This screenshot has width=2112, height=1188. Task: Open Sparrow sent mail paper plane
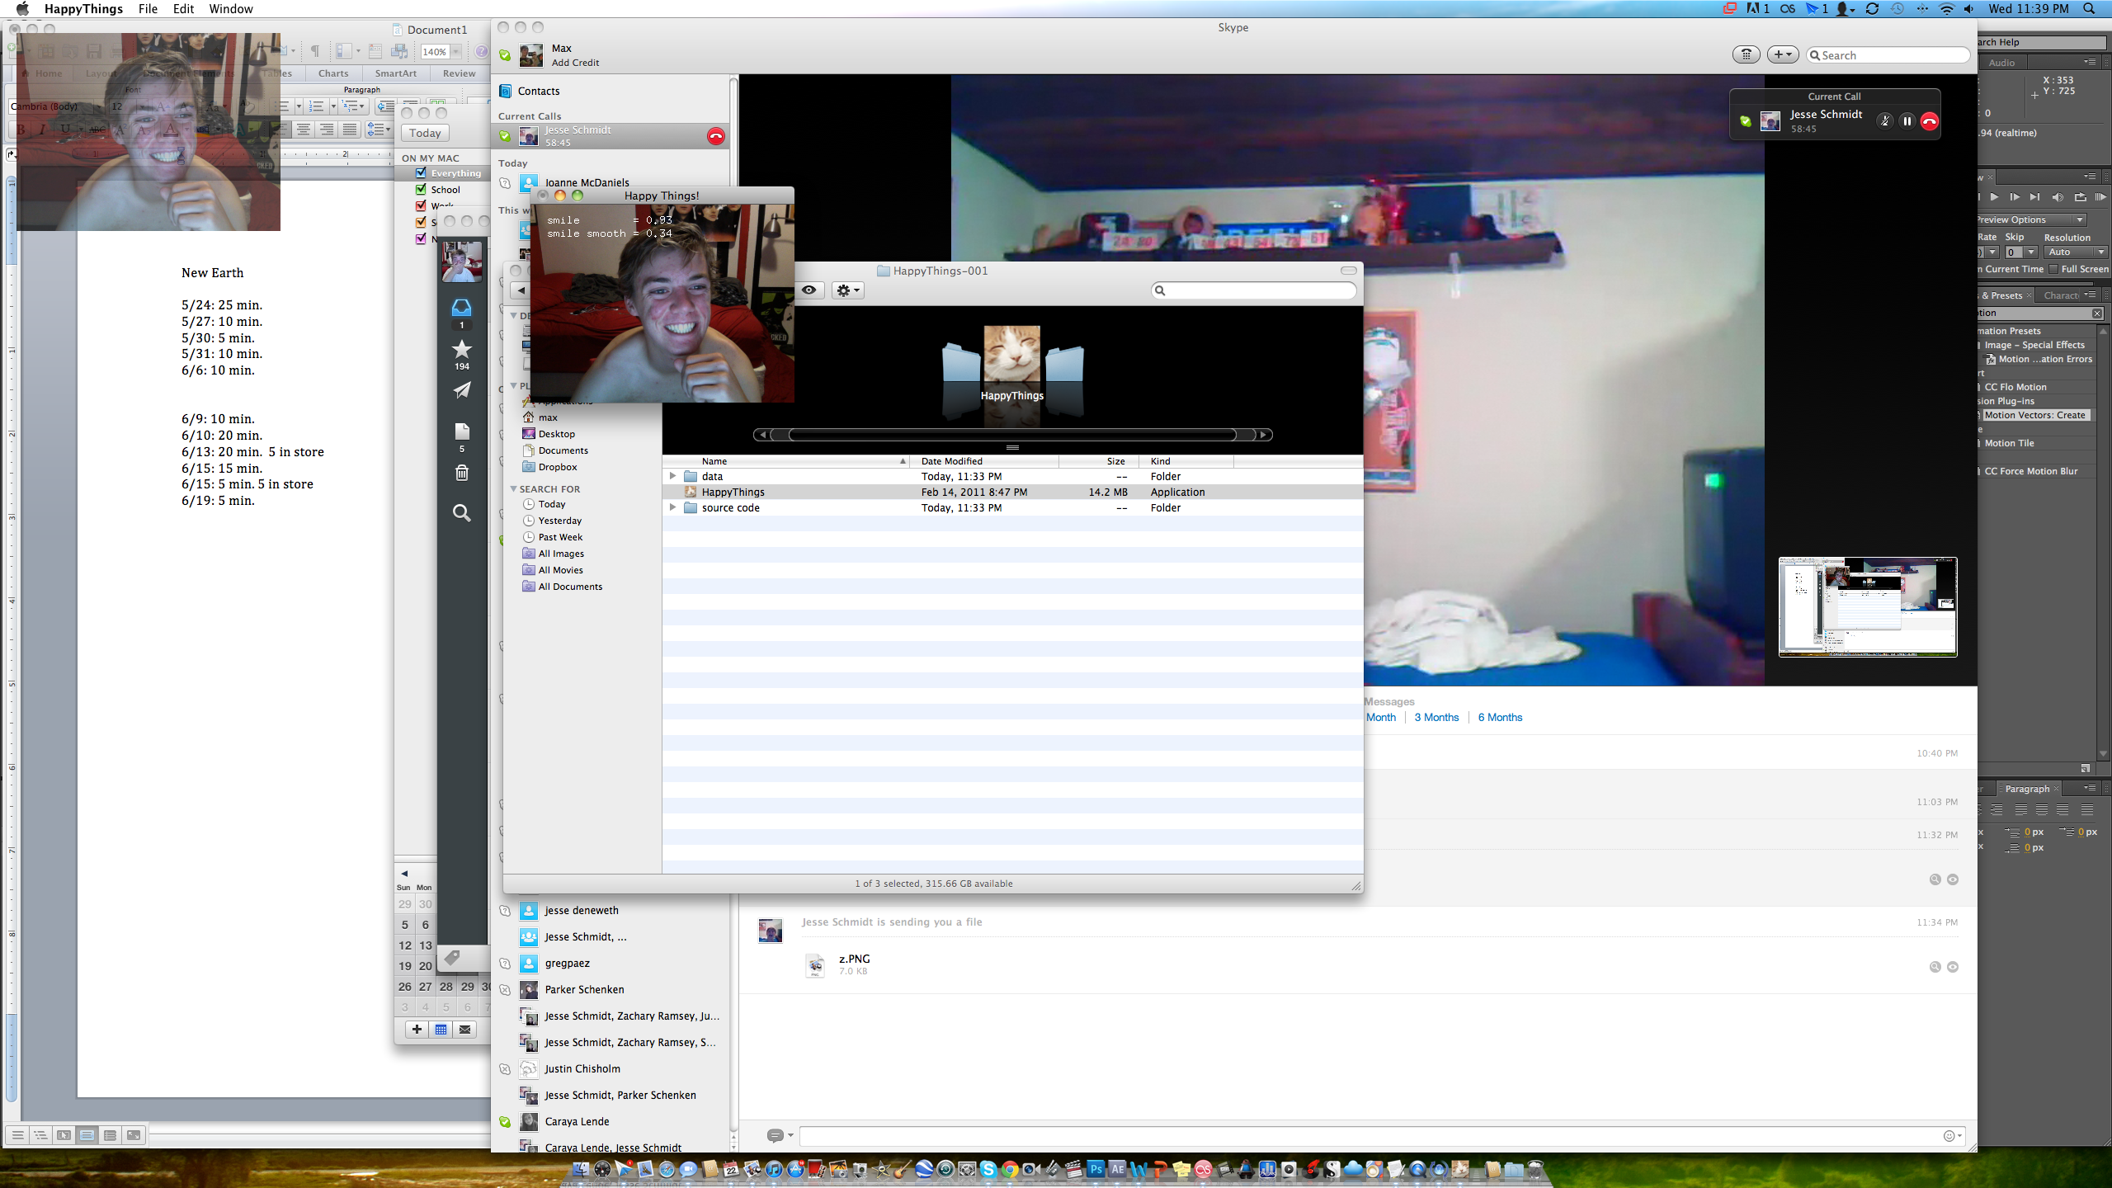click(462, 390)
